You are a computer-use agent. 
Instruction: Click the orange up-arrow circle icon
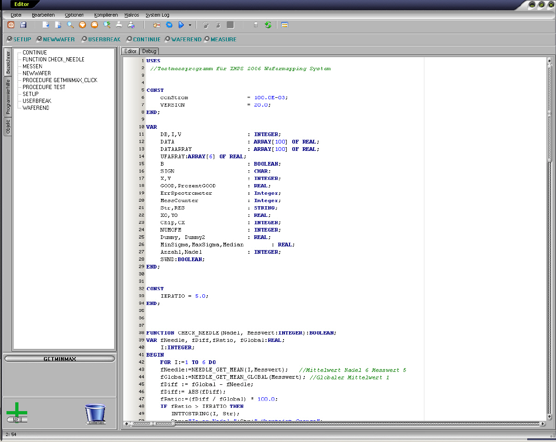point(95,25)
